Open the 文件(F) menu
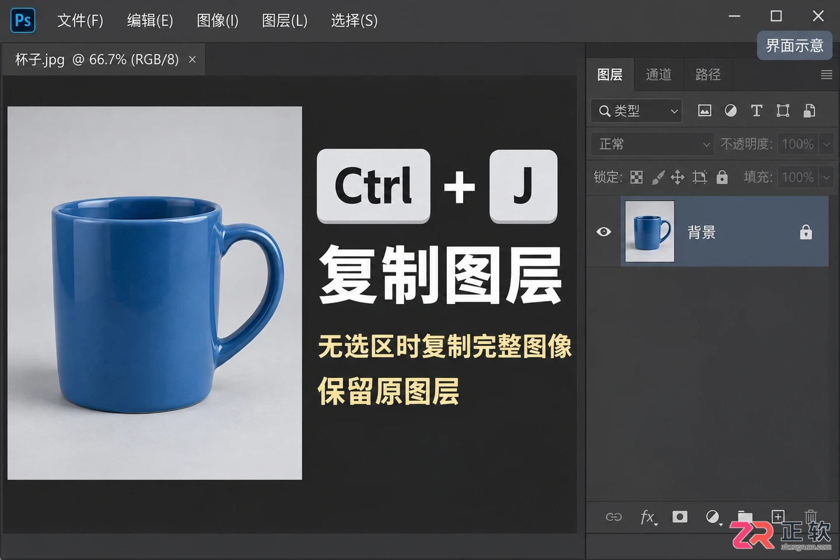The image size is (840, 560). 80,21
